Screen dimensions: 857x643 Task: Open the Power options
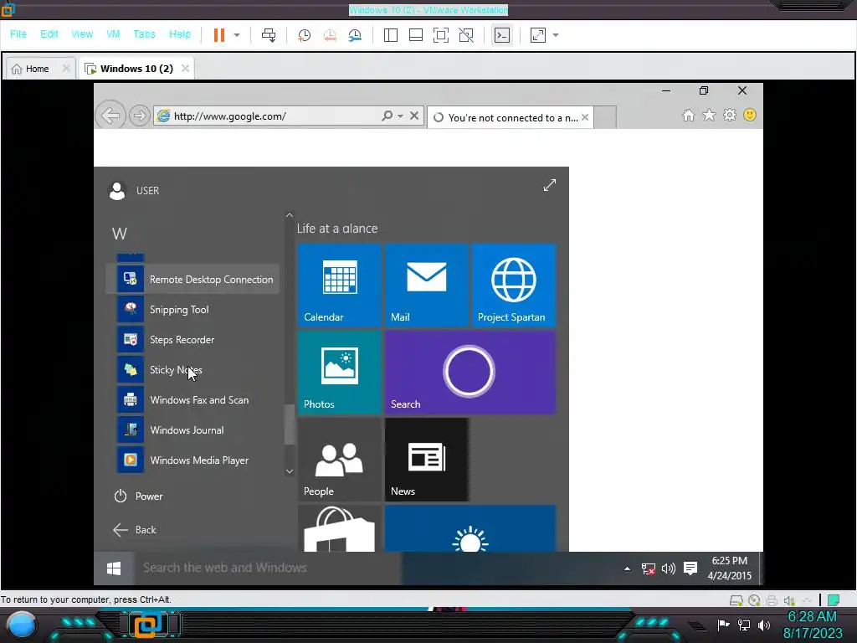[138, 496]
